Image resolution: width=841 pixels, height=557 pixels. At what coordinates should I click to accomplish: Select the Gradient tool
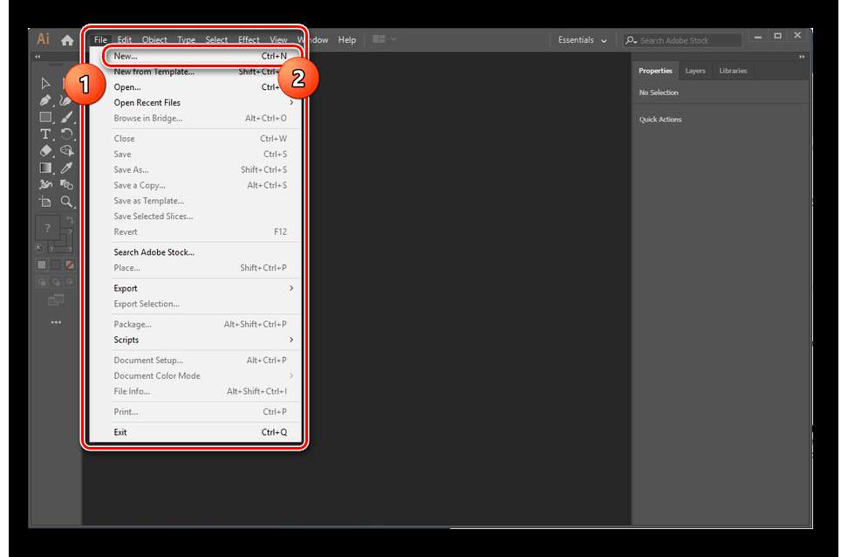point(45,168)
